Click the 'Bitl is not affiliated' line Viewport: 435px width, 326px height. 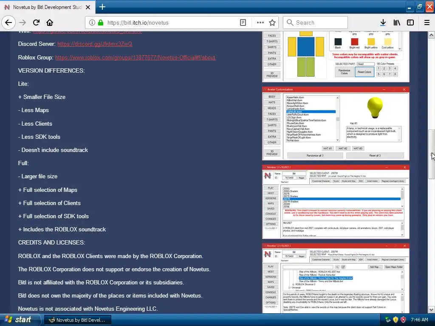coord(101,282)
